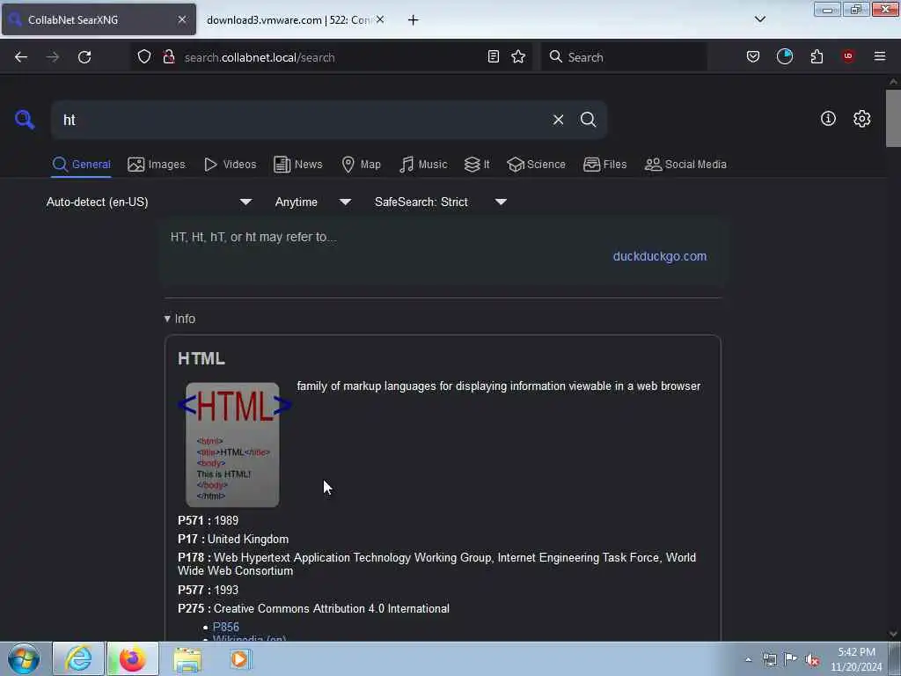This screenshot has width=901, height=676.
Task: Select the Images search category
Action: [x=157, y=165]
